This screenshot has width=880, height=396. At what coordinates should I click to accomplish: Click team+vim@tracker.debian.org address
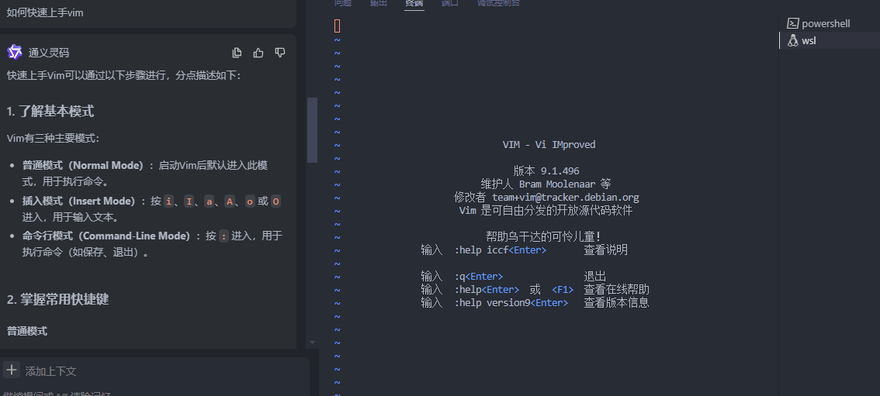[x=566, y=197]
